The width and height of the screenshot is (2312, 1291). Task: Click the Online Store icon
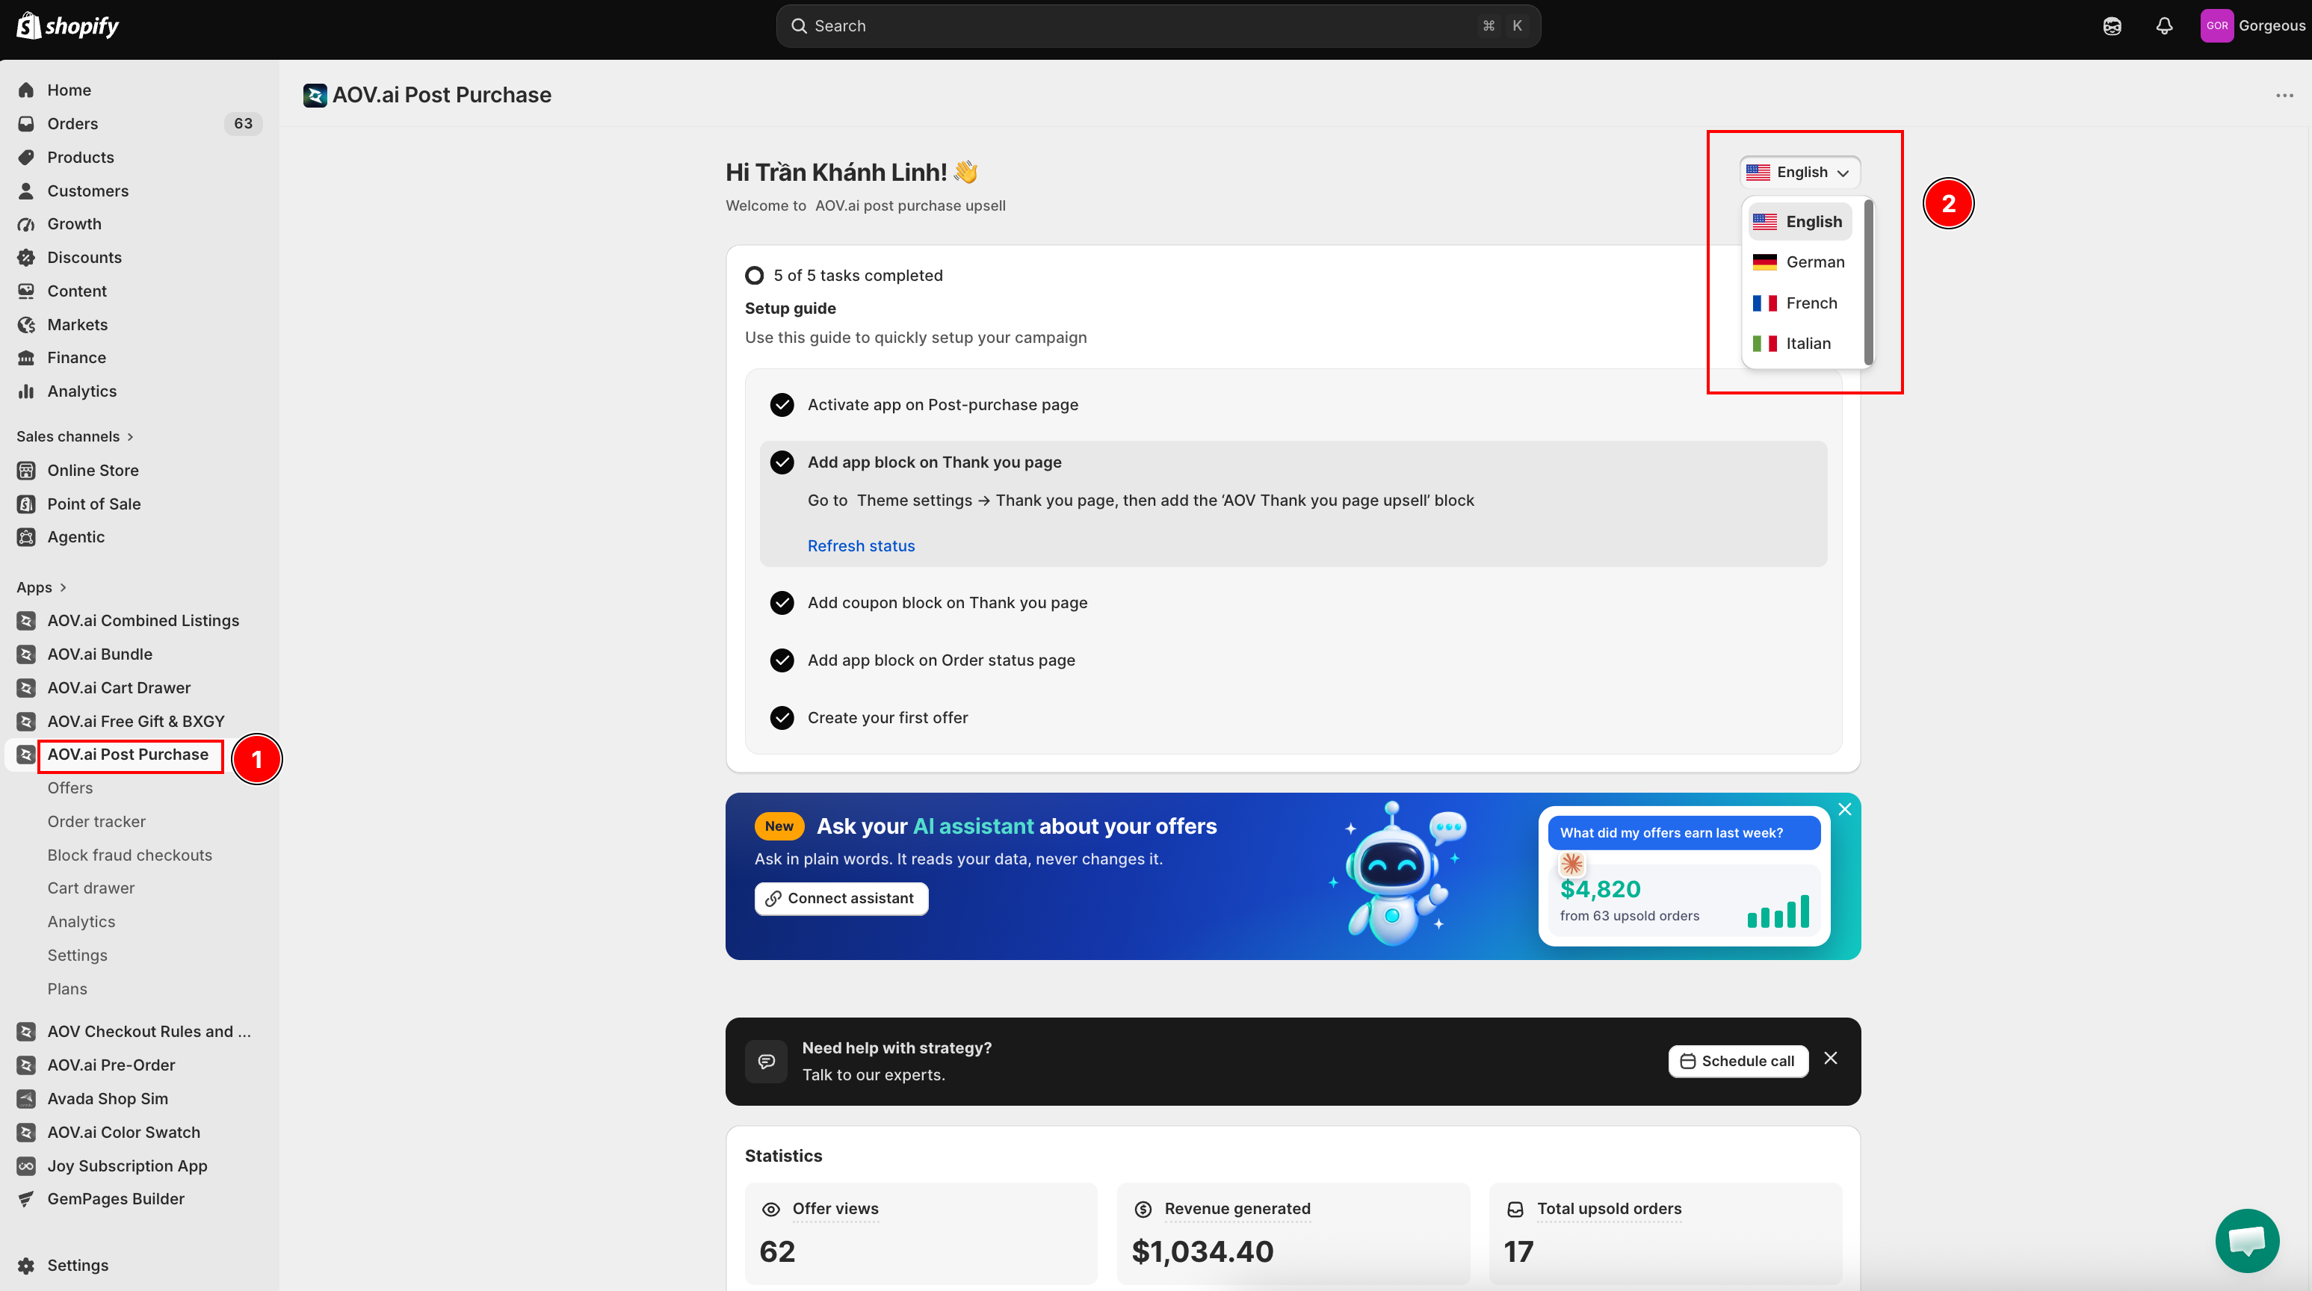click(26, 470)
